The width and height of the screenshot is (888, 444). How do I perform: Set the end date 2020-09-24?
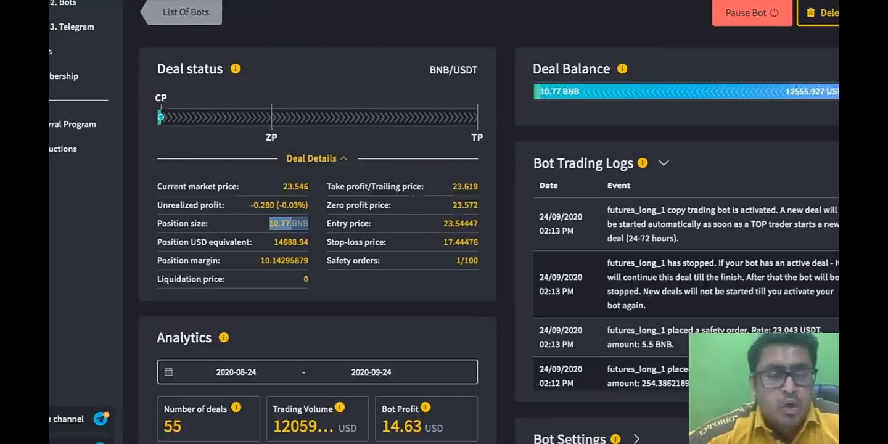coord(371,372)
